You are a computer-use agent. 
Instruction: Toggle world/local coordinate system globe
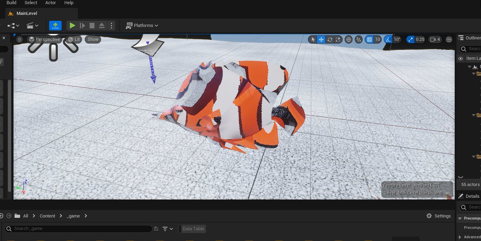pos(349,39)
